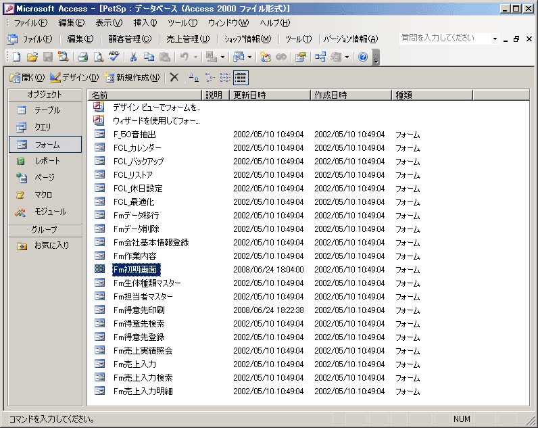Open dropdown of the help question box
Image resolution: width=538 pixels, height=428 pixels.
coord(495,39)
